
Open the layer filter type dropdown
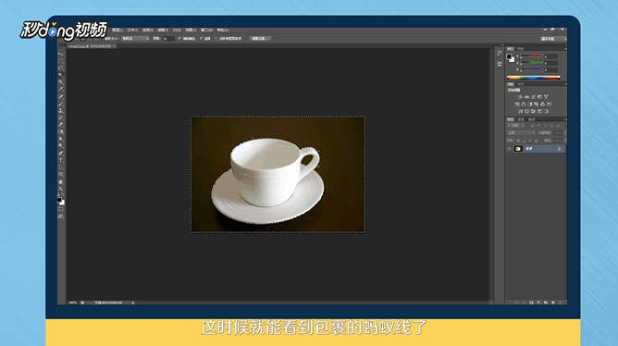[x=515, y=126]
